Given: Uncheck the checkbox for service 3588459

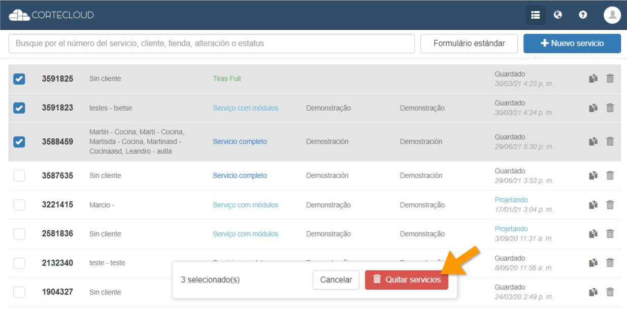Looking at the screenshot, I should 19,142.
